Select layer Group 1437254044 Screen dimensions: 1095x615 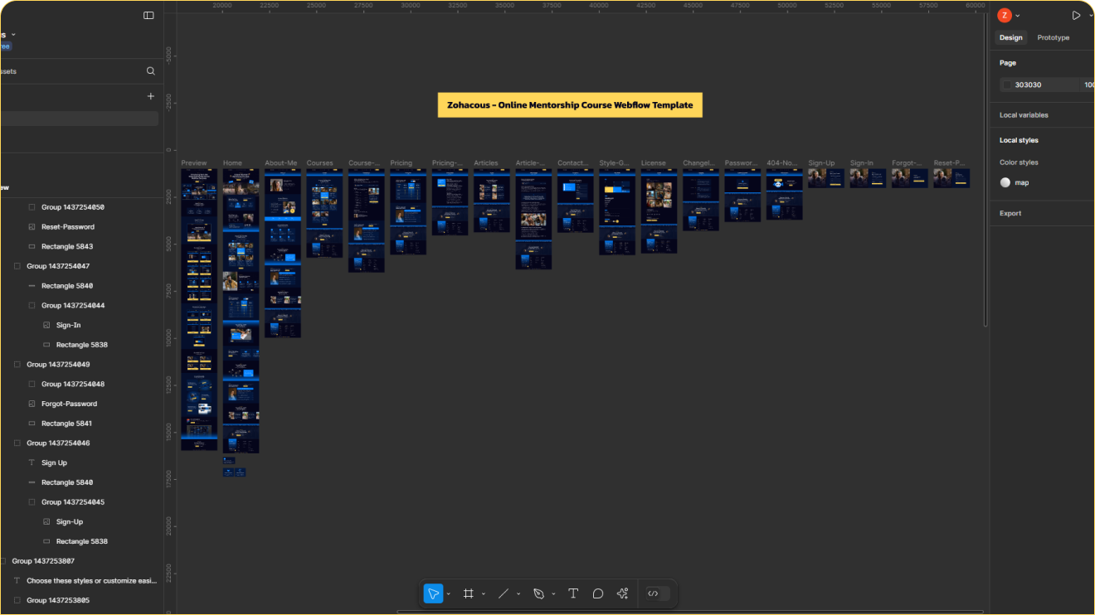(73, 305)
